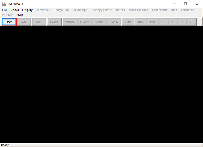Click the yRange toolbar button
Viewport: 203px width, 147px height.
85,22
